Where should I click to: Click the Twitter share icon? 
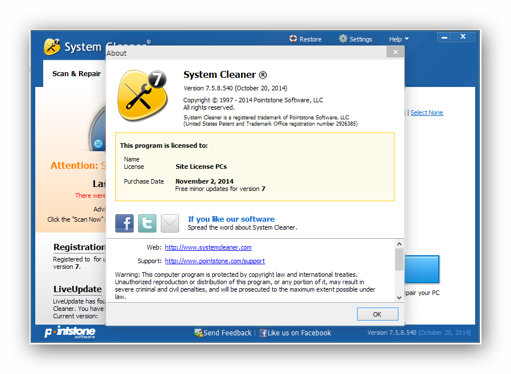(x=147, y=223)
